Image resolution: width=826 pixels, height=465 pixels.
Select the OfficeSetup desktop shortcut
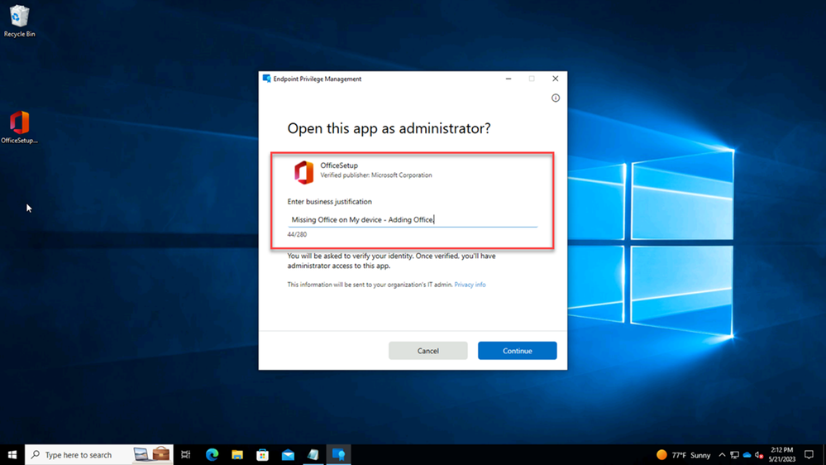[x=20, y=127]
